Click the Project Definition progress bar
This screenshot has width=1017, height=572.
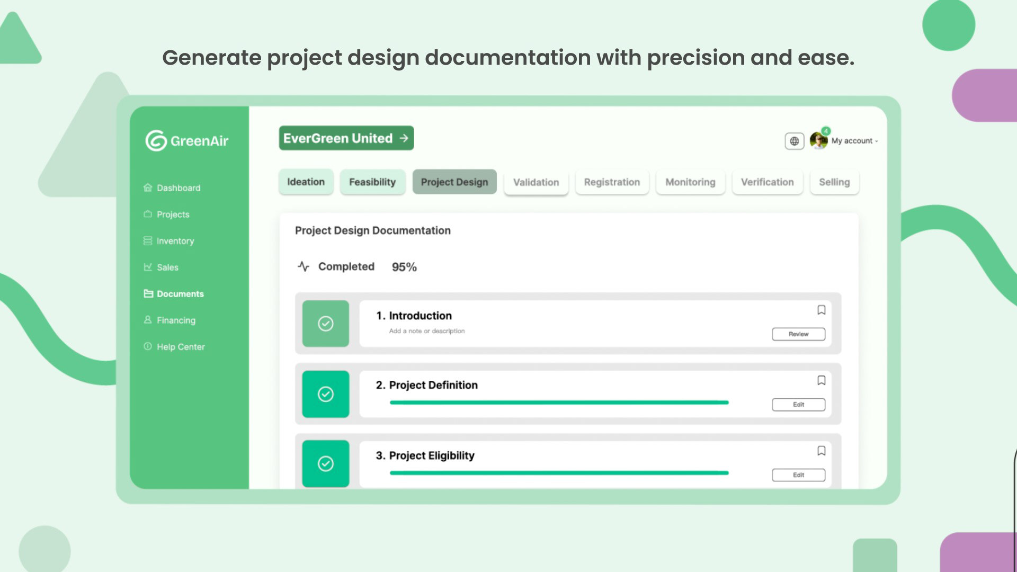pos(559,403)
